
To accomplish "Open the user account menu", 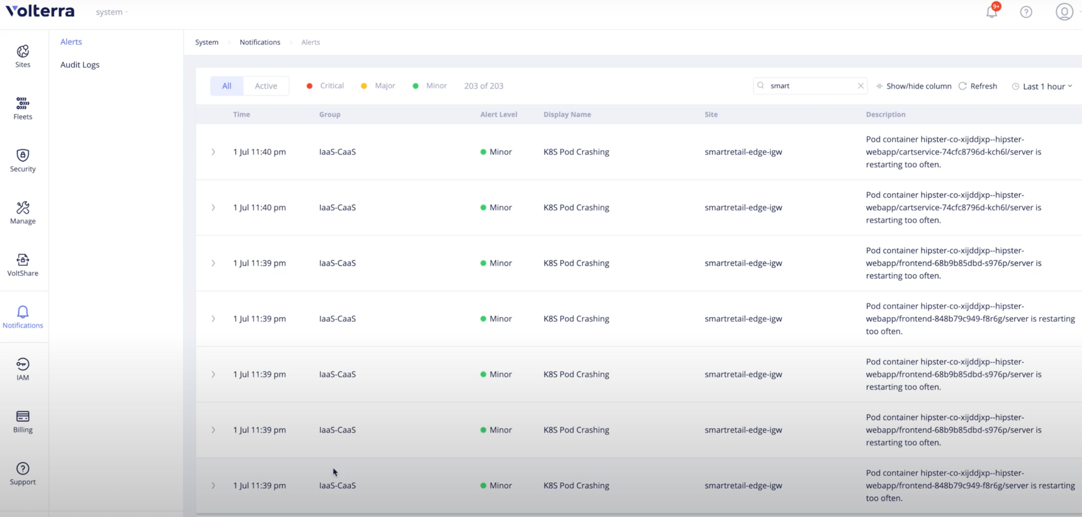I will [1064, 12].
